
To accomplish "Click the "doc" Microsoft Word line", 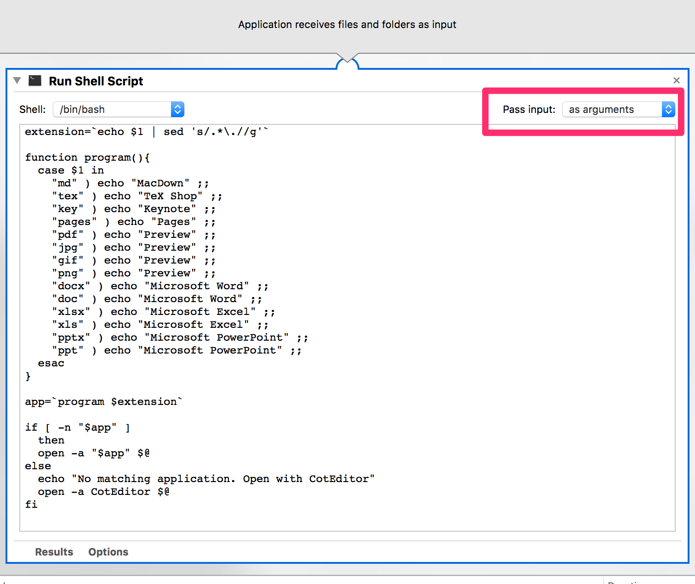I will click(x=157, y=299).
